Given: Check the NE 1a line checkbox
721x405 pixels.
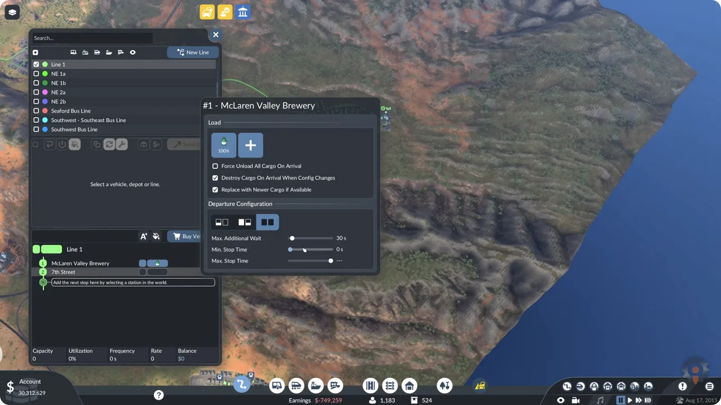Looking at the screenshot, I should pos(36,74).
